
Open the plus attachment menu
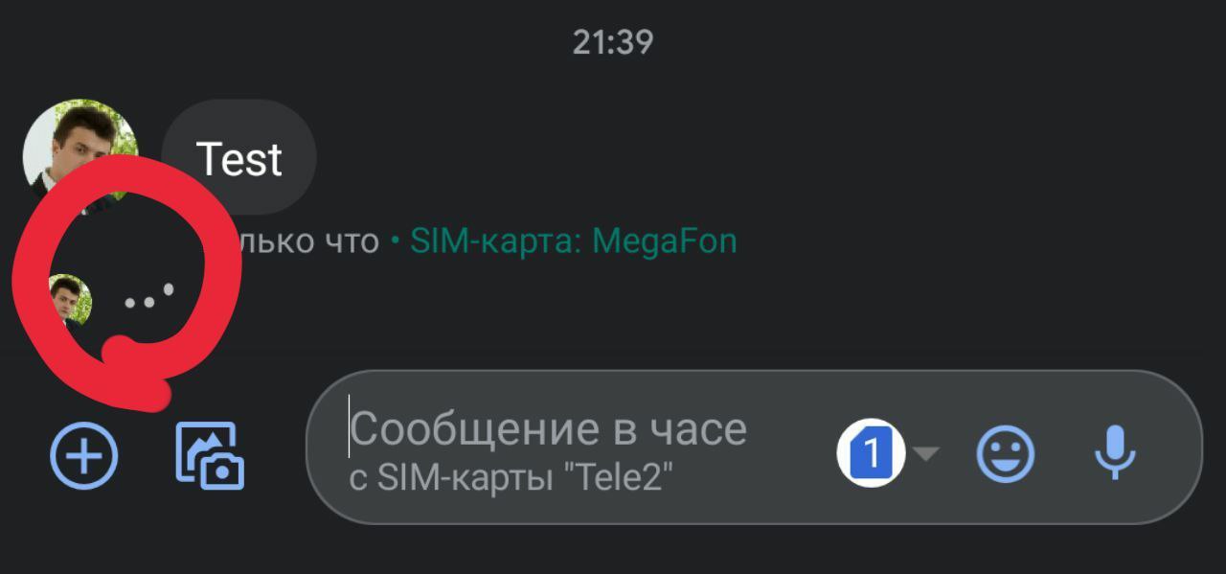point(84,455)
